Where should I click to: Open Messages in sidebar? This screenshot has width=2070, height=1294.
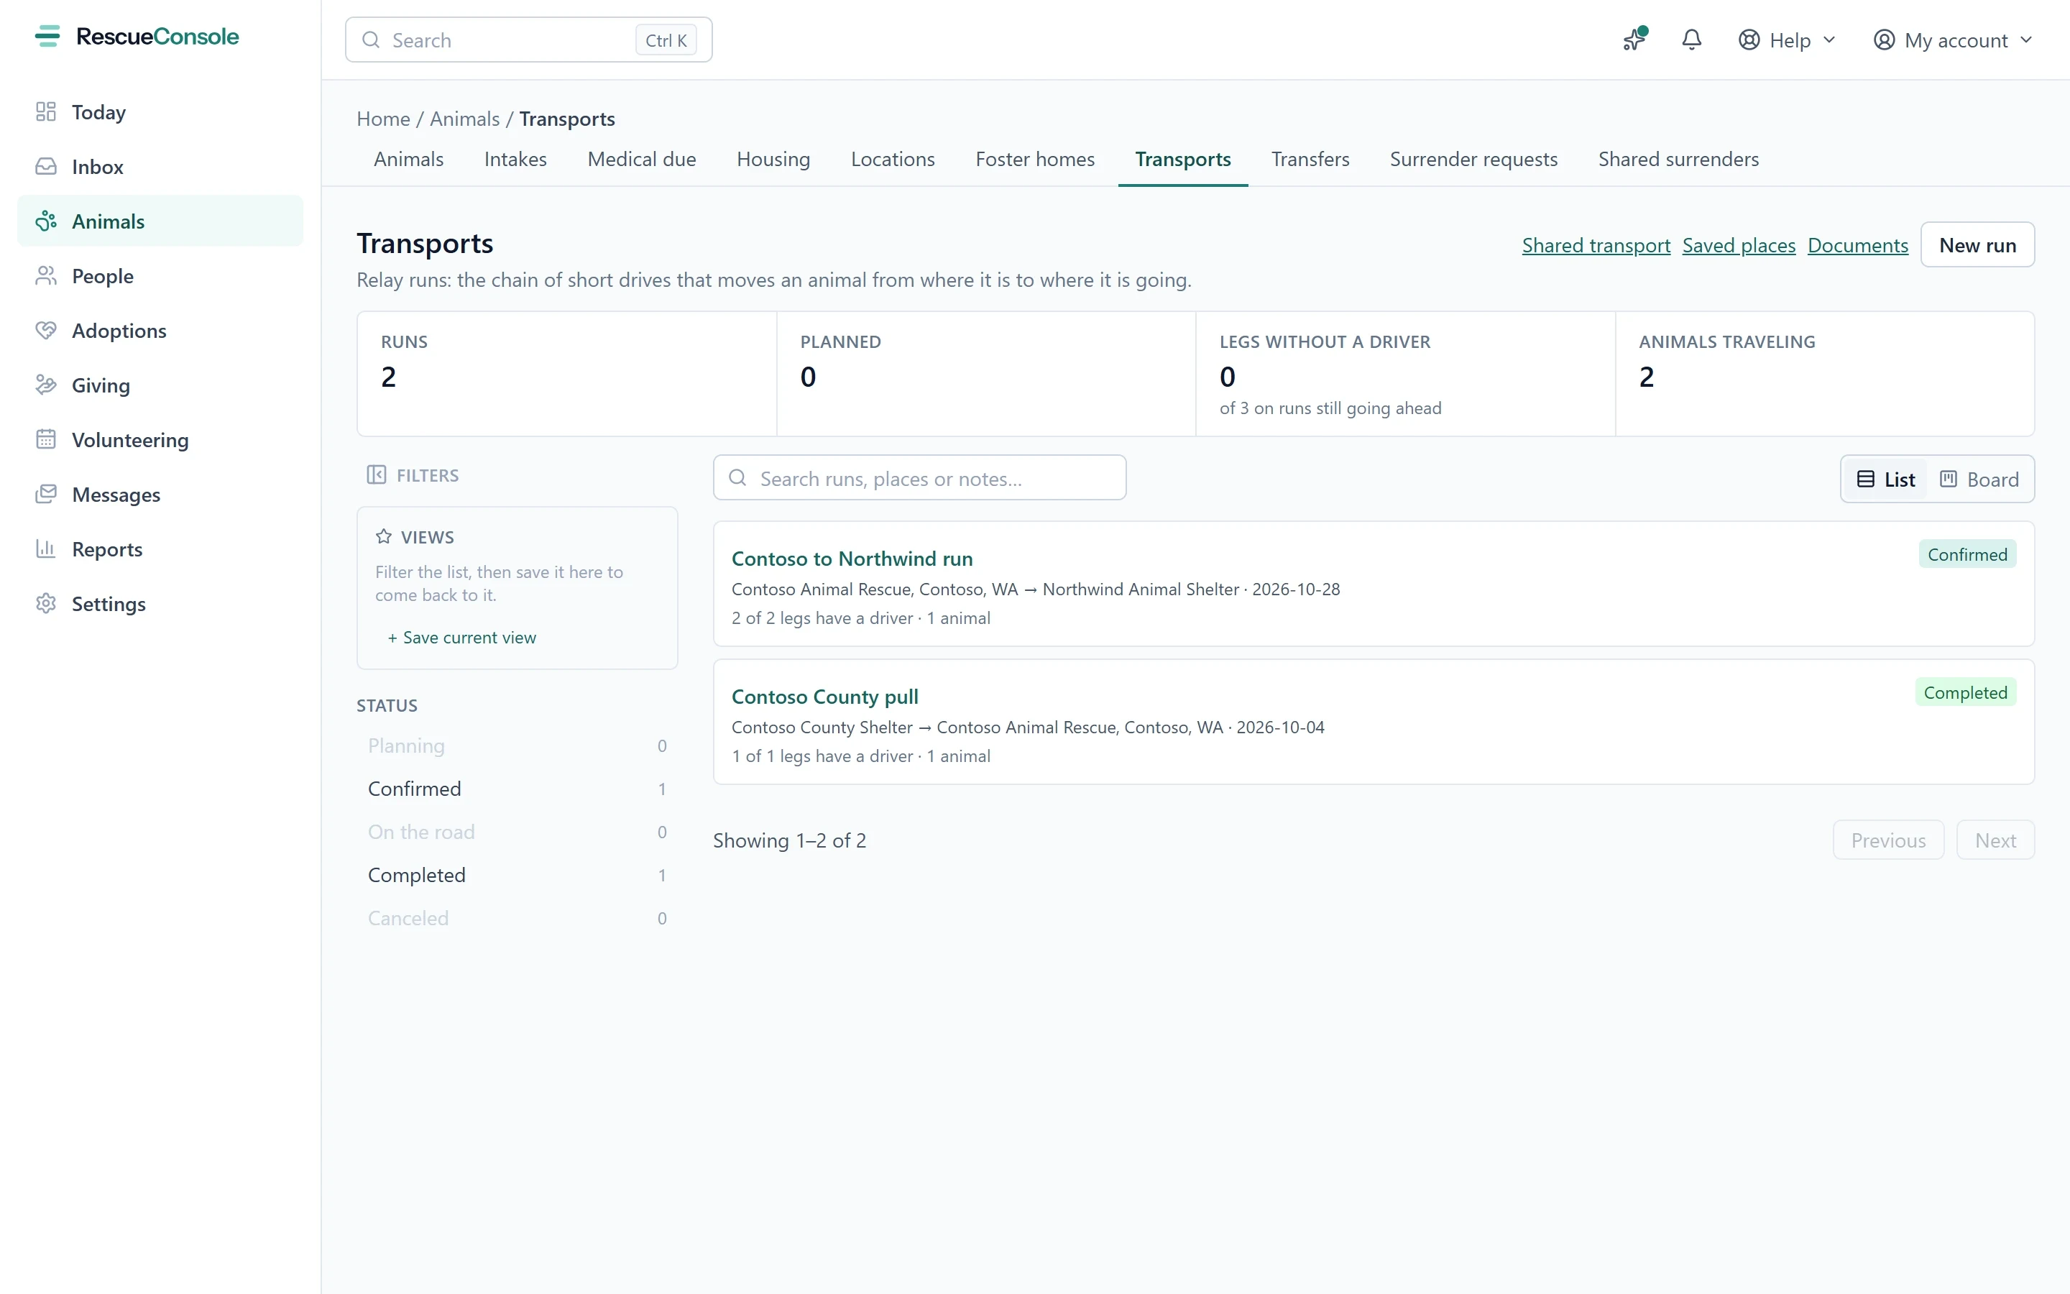[x=160, y=495]
